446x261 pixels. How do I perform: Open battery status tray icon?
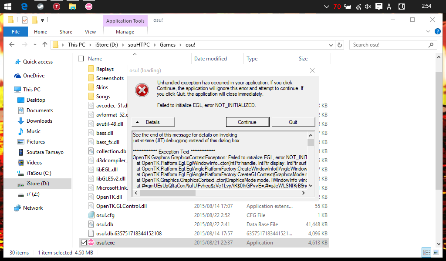(x=347, y=6)
